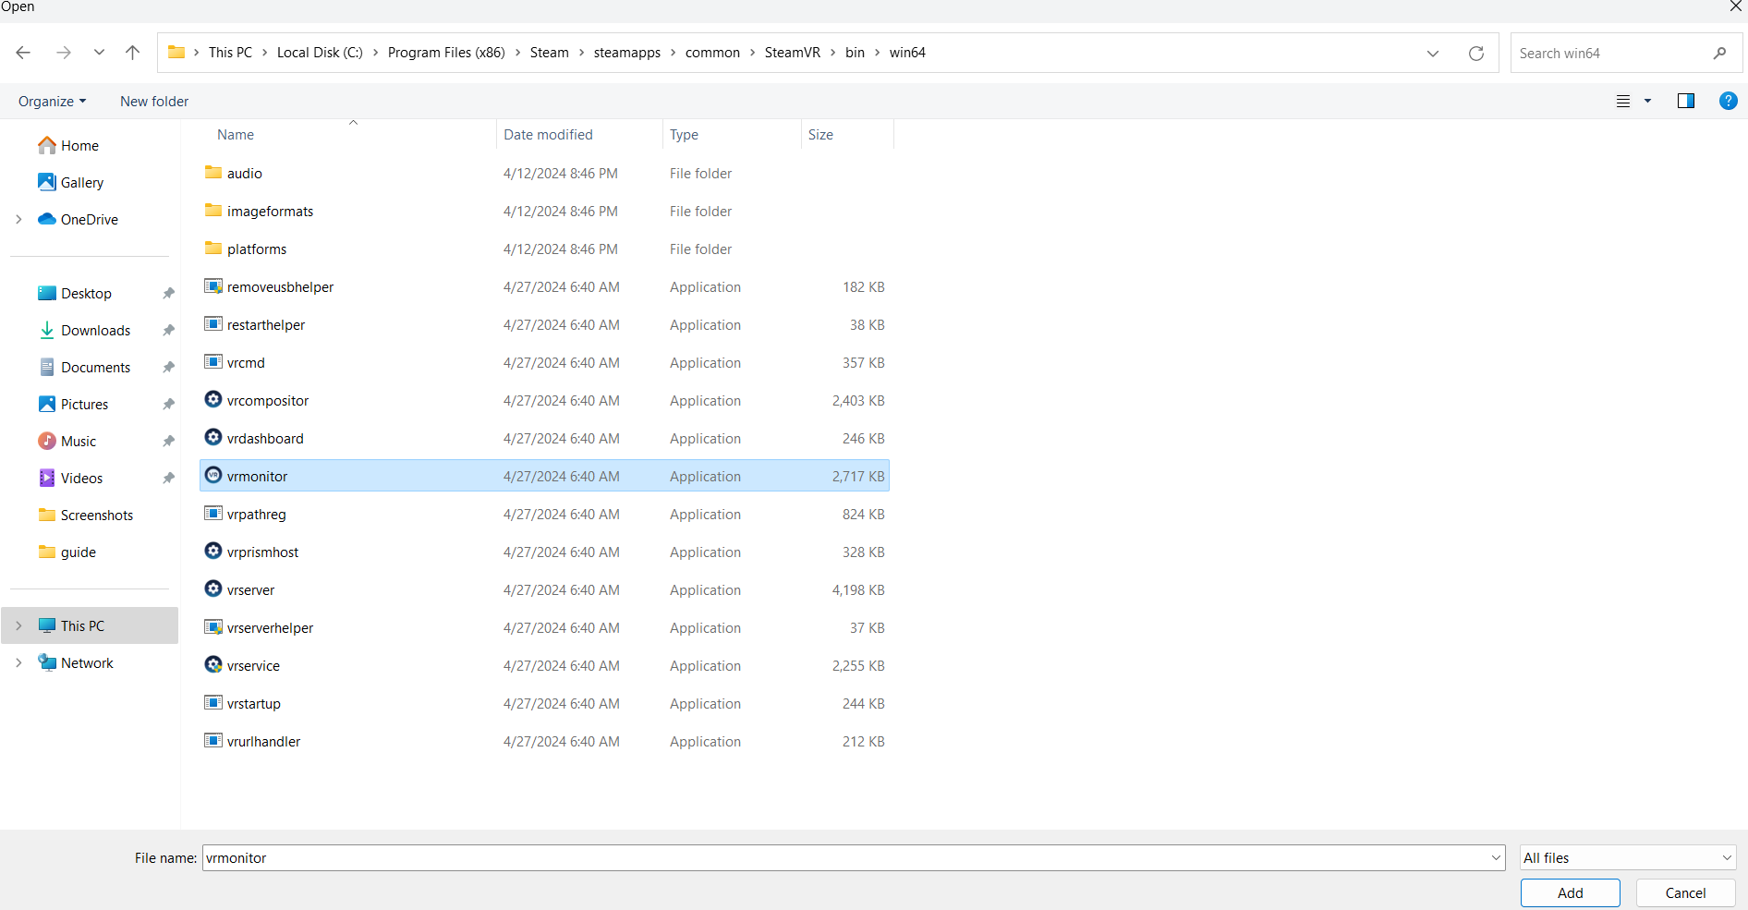Viewport: 1748px width, 910px height.
Task: Select the vrserverhelper application icon
Action: coord(213,627)
